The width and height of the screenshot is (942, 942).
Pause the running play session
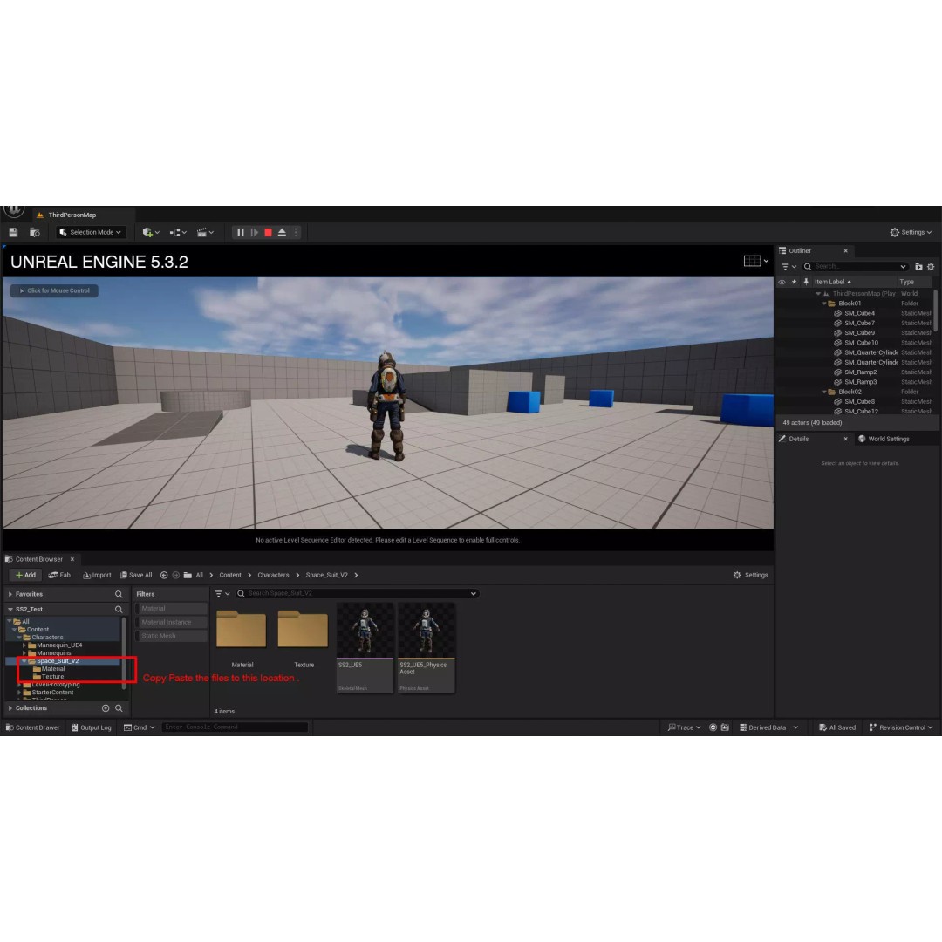tap(241, 232)
